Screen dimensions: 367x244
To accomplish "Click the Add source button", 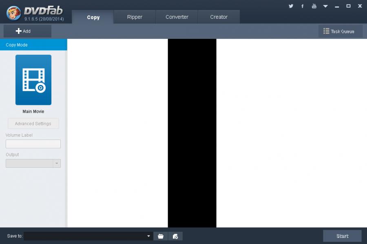I will (x=27, y=31).
